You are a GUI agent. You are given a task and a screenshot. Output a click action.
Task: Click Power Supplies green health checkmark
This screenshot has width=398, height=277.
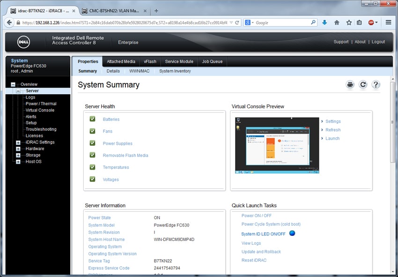92,143
